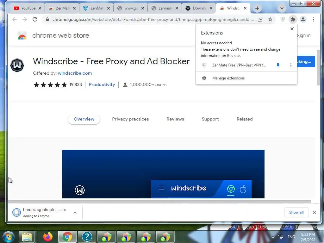The height and width of the screenshot is (243, 324).
Task: Open the Productivity category link
Action: [x=102, y=84]
